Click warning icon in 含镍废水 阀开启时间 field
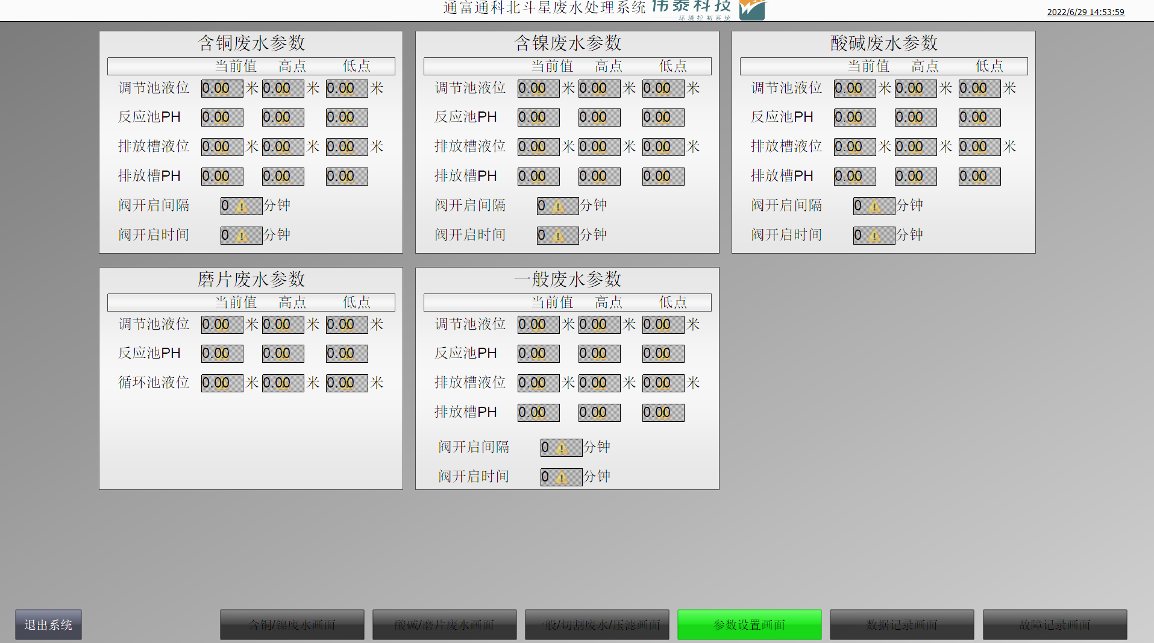Viewport: 1154px width, 643px height. (x=558, y=236)
